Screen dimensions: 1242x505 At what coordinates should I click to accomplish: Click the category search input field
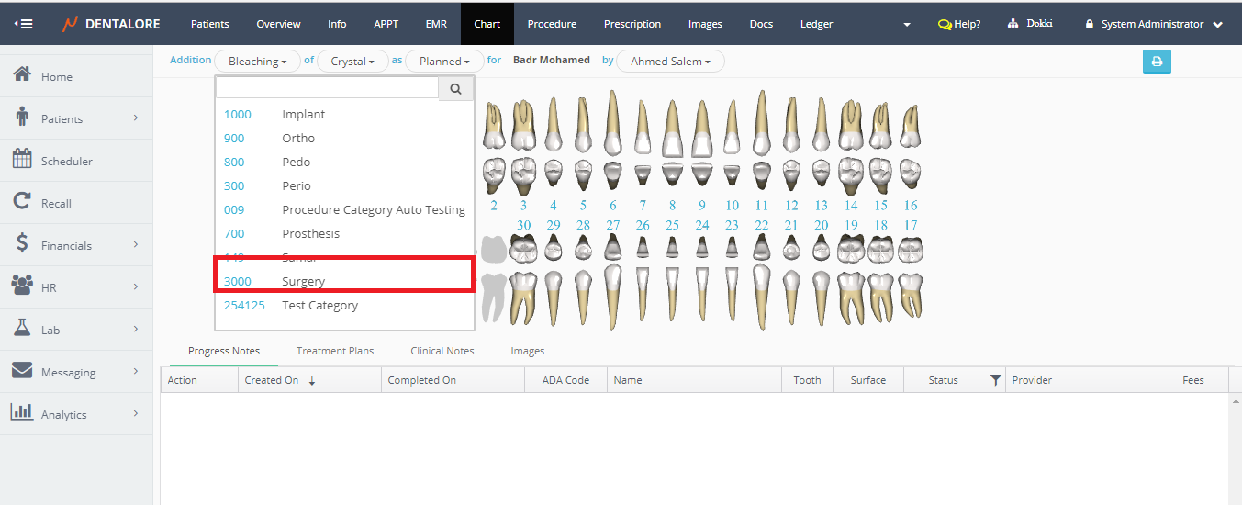click(x=327, y=88)
